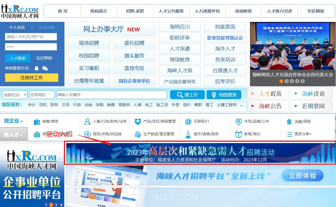Open the 继续教育 service

point(180,60)
